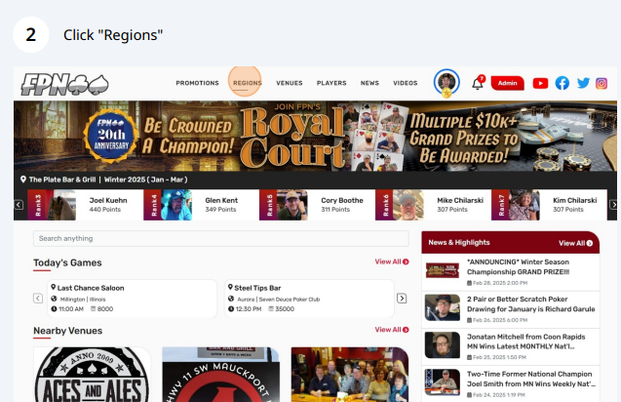The height and width of the screenshot is (402, 621).
Task: Open the Mauckport venue thumbnail
Action: click(220, 375)
